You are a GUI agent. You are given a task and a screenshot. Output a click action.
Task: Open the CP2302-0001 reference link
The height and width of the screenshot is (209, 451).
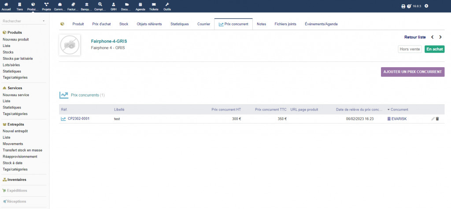point(78,119)
